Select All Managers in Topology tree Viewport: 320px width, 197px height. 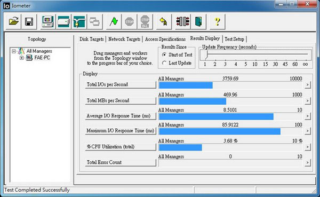(x=39, y=51)
